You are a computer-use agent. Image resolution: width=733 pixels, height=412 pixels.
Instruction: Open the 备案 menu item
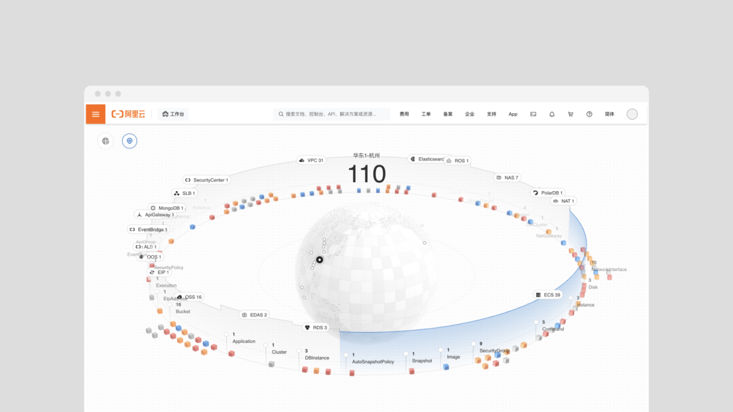click(448, 114)
